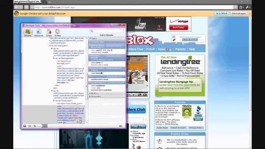Collapse the AlertSpace div node
The width and height of the screenshot is (265, 149).
coord(50,46)
